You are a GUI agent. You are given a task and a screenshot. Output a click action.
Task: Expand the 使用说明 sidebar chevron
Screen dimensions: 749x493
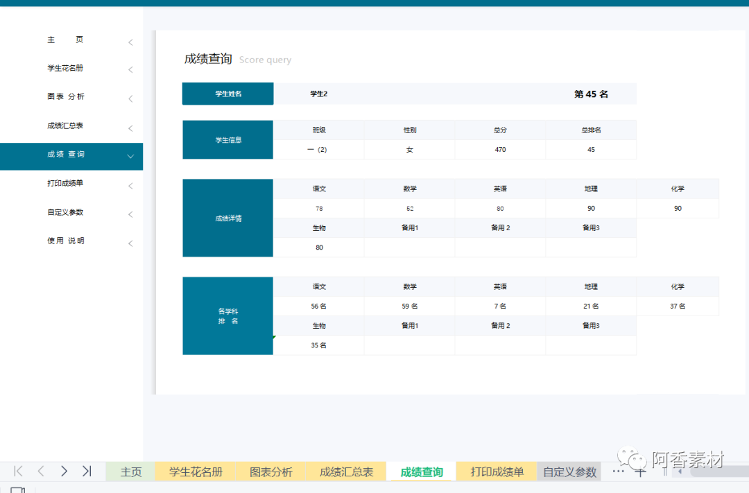[x=130, y=243]
